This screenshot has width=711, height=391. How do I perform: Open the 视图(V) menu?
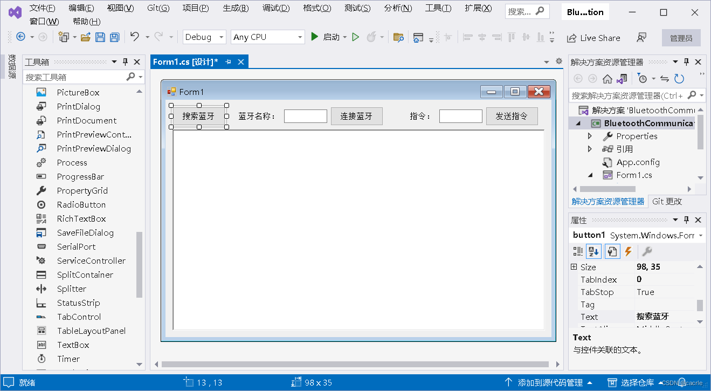coord(121,8)
